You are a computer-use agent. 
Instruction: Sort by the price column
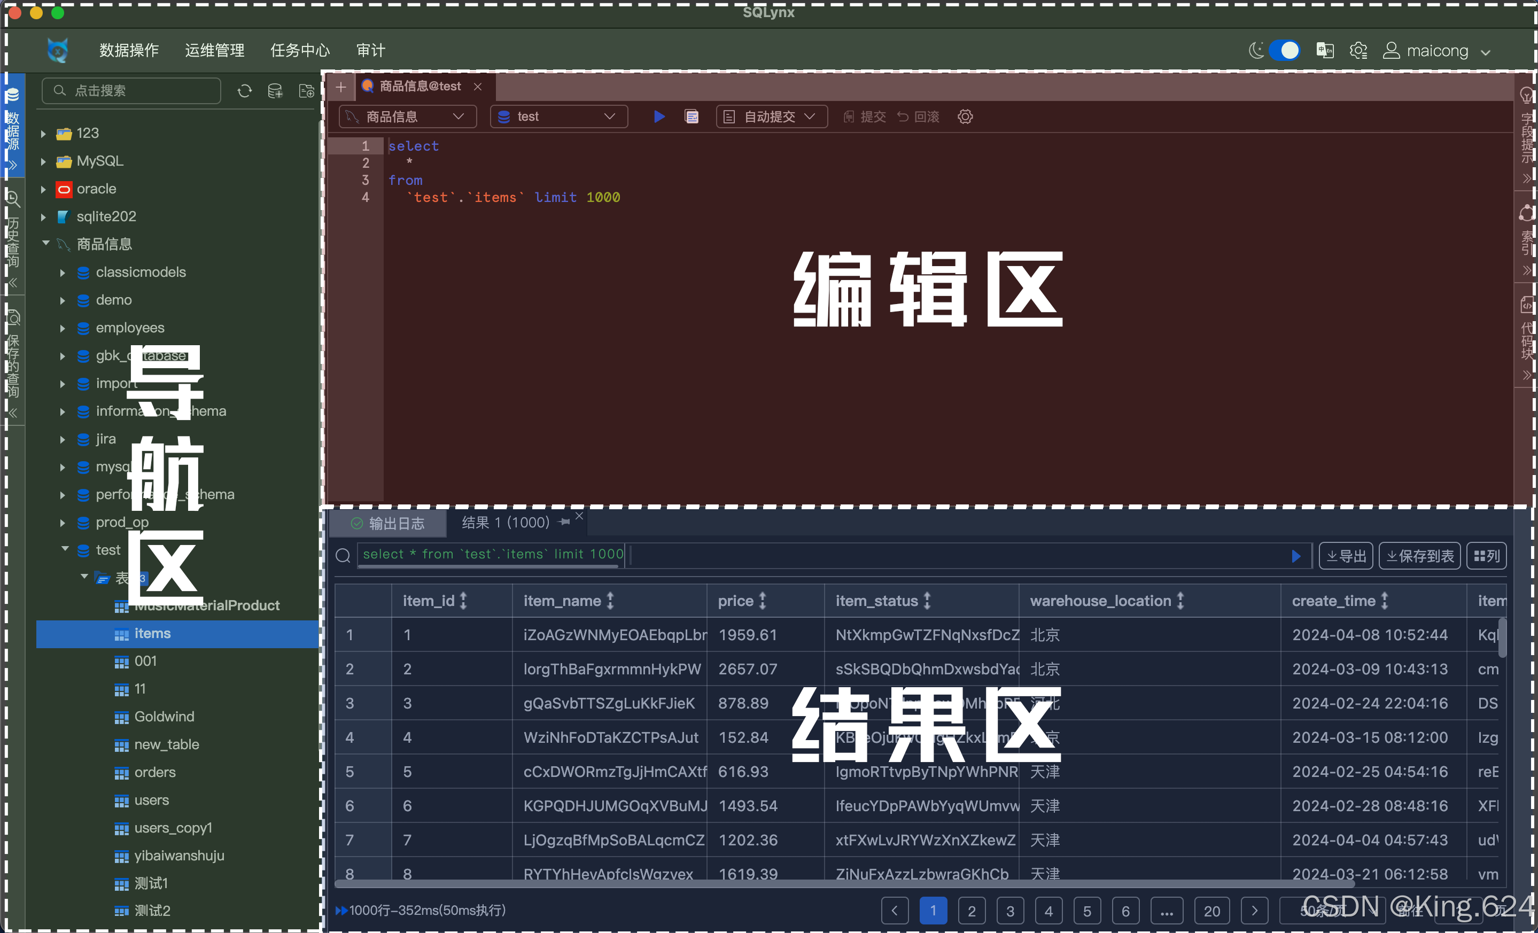762,601
